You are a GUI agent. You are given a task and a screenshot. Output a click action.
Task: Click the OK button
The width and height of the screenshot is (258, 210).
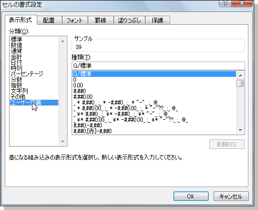[191, 196]
